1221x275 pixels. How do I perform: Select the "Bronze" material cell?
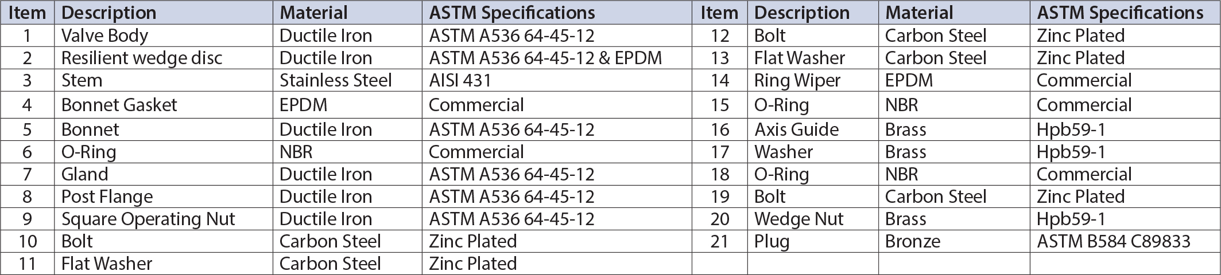click(x=912, y=241)
